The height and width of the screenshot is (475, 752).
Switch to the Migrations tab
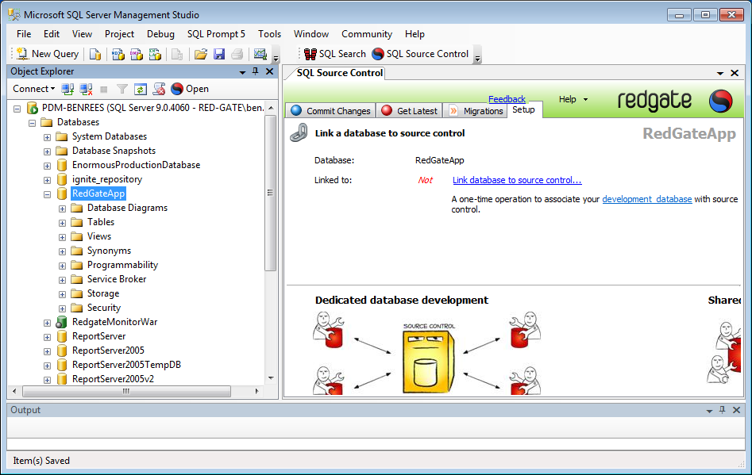476,110
